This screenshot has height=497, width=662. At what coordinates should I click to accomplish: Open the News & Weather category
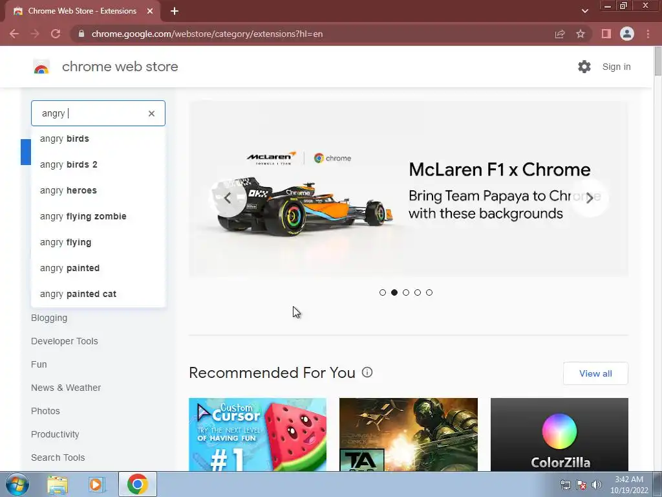coord(66,388)
